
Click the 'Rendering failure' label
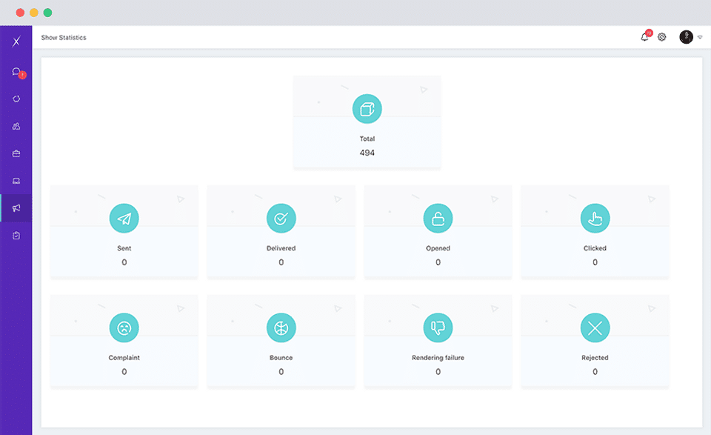438,357
